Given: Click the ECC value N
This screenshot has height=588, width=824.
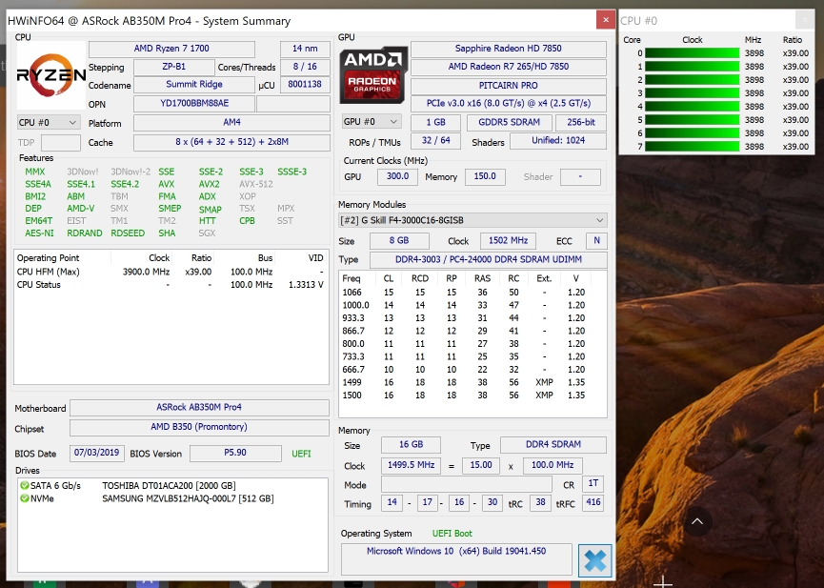Looking at the screenshot, I should [x=596, y=241].
